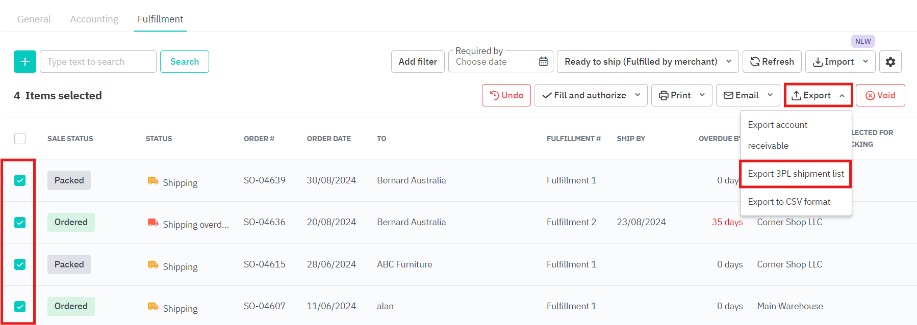The image size is (917, 325).
Task: Click the green plus add button
Action: coord(24,62)
